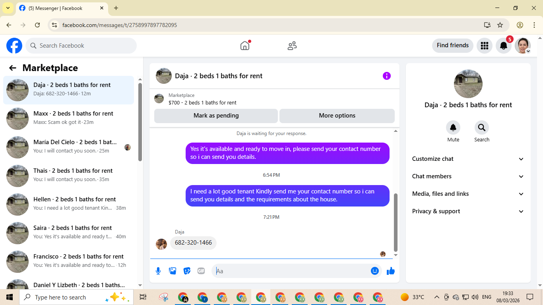Open the Windows notification center
The width and height of the screenshot is (543, 305).
530,297
